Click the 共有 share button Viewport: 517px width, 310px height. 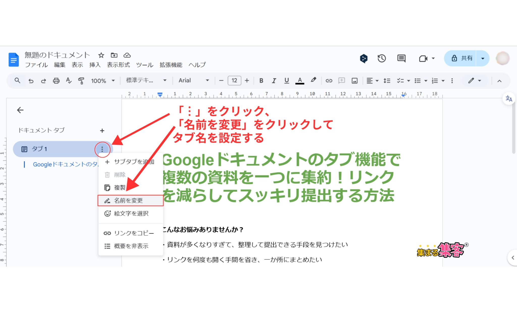coord(460,58)
